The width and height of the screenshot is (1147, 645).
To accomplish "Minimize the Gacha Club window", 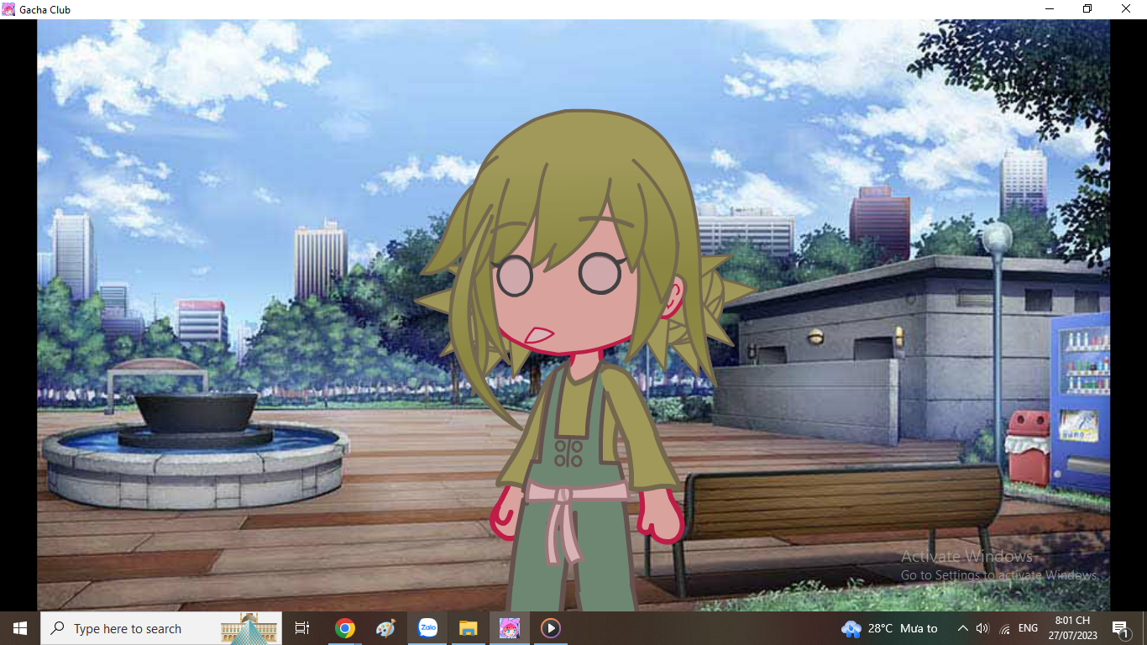I will [1049, 9].
